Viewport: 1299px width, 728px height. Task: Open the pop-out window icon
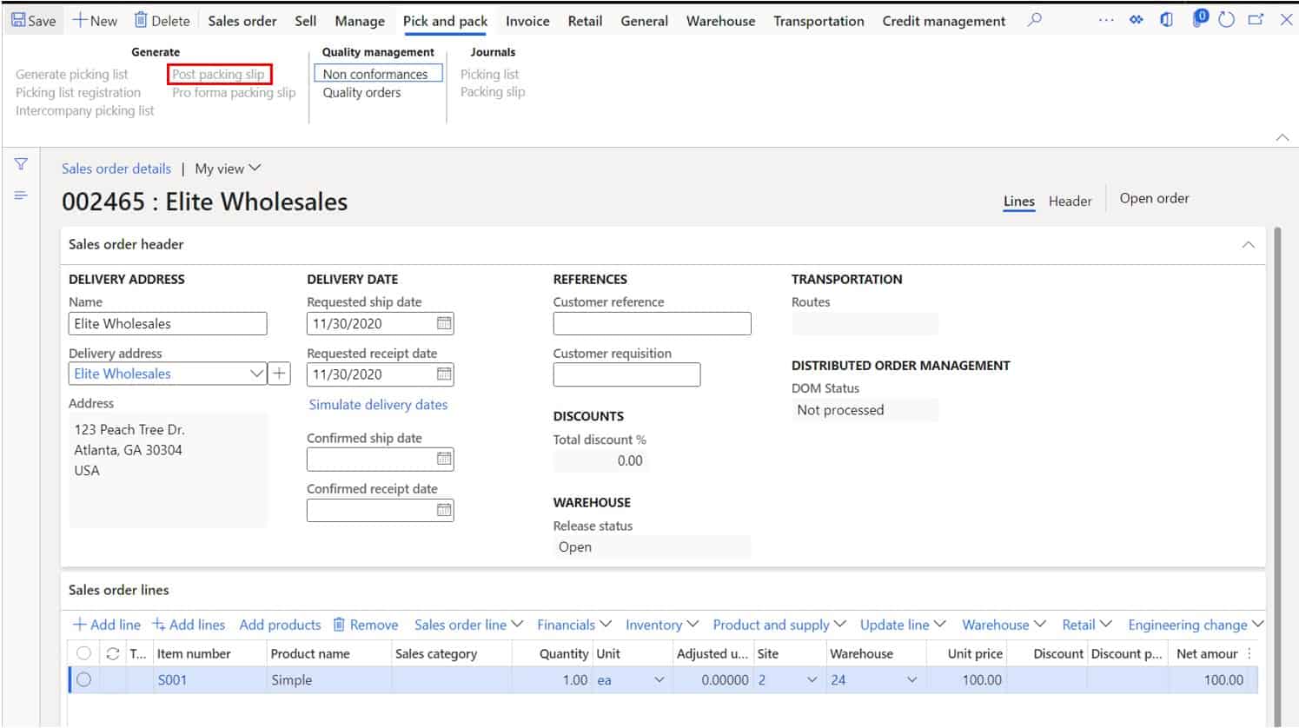[x=1255, y=20]
